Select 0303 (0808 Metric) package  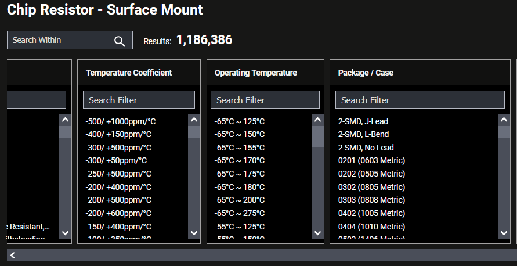(x=371, y=200)
